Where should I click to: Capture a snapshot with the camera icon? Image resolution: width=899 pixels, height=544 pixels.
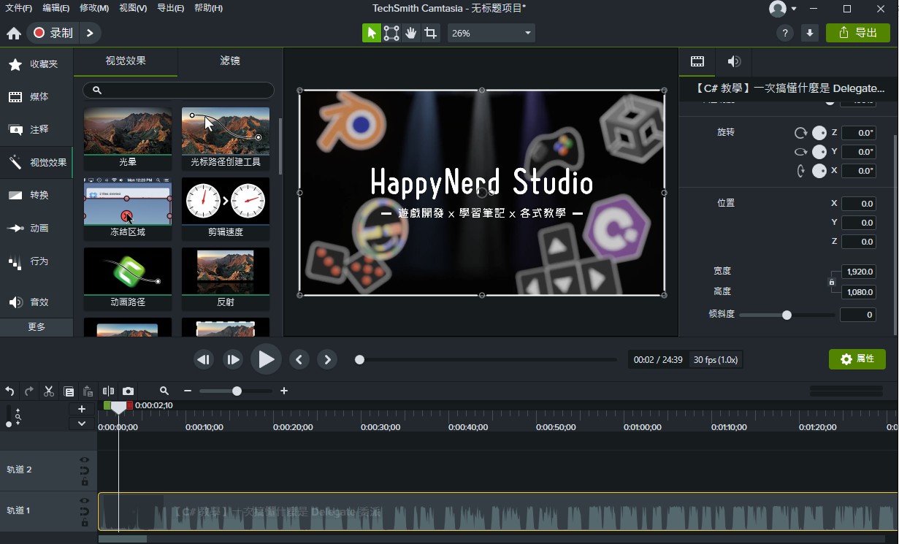click(129, 391)
